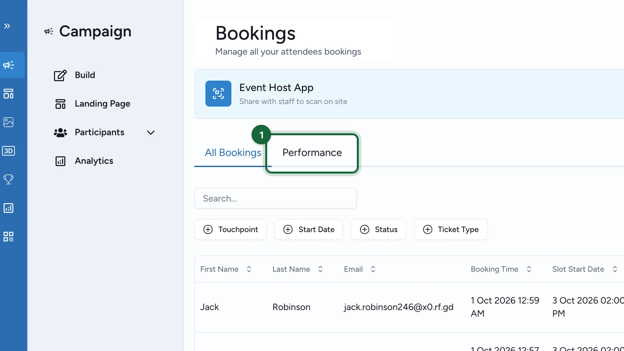Image resolution: width=624 pixels, height=351 pixels.
Task: Click the first name Jack cell
Action: (x=209, y=307)
